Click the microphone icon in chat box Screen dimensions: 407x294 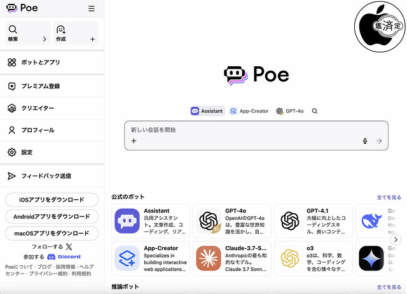click(x=365, y=141)
